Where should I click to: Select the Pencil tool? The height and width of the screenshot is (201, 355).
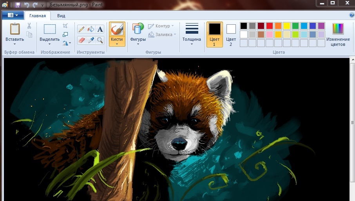click(82, 29)
